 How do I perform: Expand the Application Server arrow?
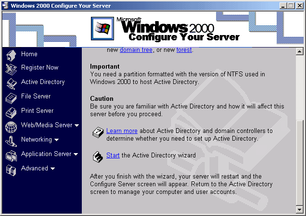coord(76,154)
